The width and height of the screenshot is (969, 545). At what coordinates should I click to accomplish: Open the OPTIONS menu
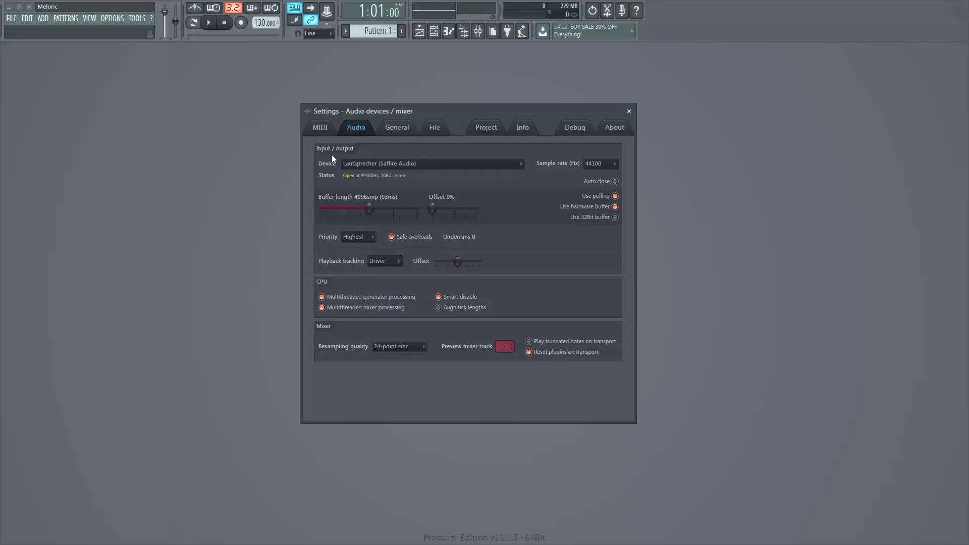tap(112, 18)
